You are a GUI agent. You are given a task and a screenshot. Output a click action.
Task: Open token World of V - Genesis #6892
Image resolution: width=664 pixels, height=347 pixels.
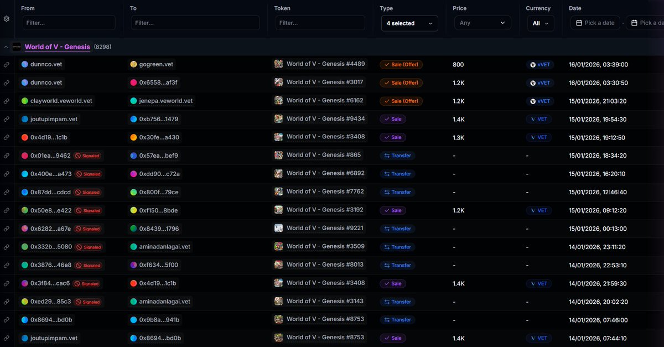coord(325,173)
